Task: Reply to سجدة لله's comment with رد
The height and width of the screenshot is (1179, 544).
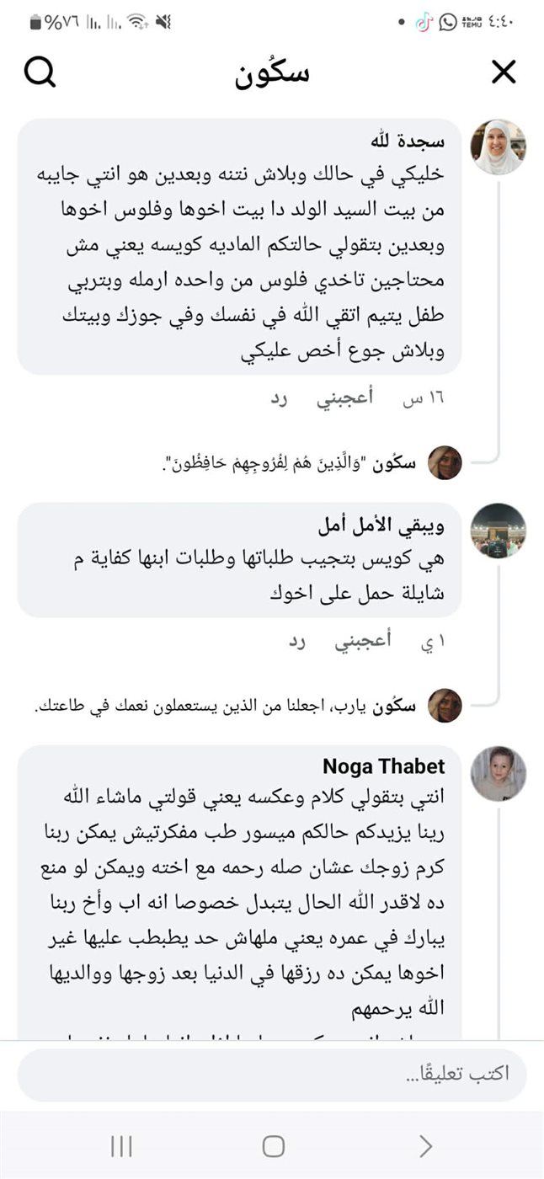Action: click(279, 398)
